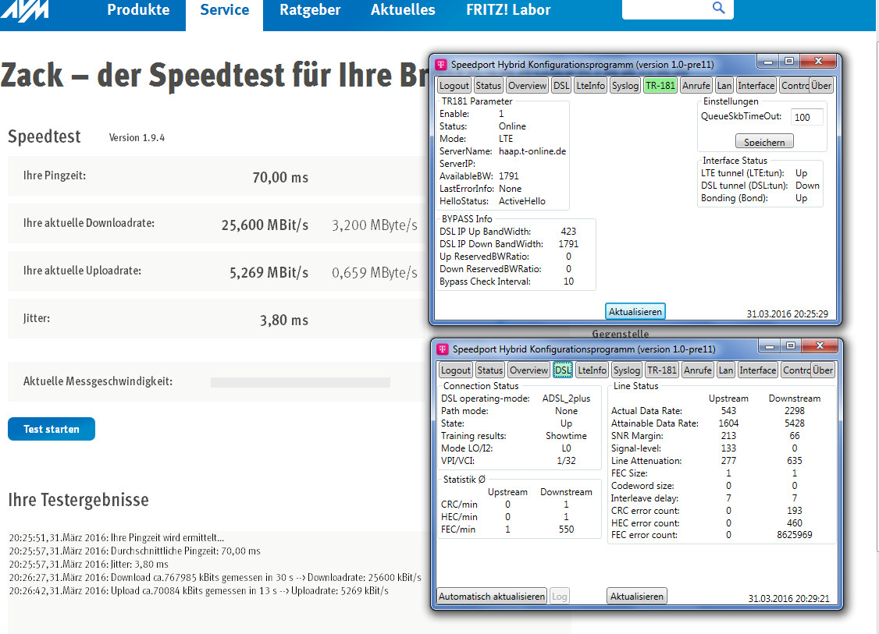Click the Test starten button
The width and height of the screenshot is (879, 634).
(51, 429)
